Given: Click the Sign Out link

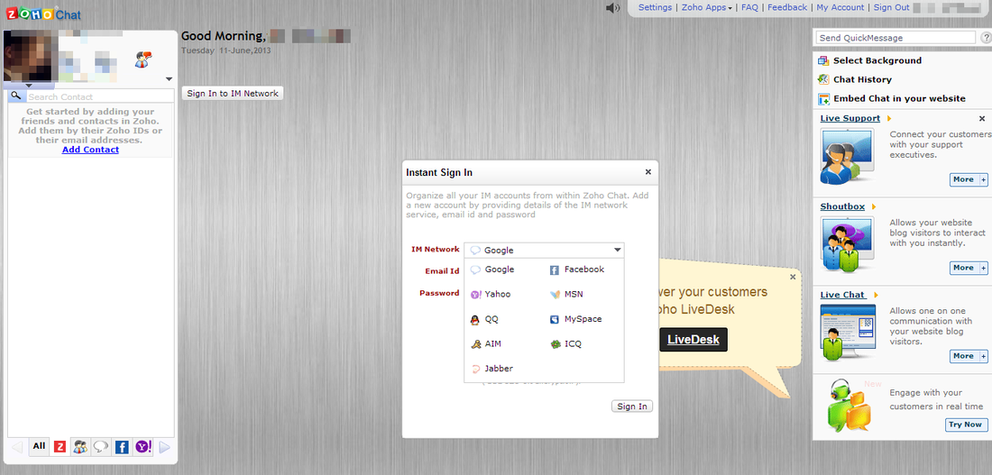Looking at the screenshot, I should (891, 7).
